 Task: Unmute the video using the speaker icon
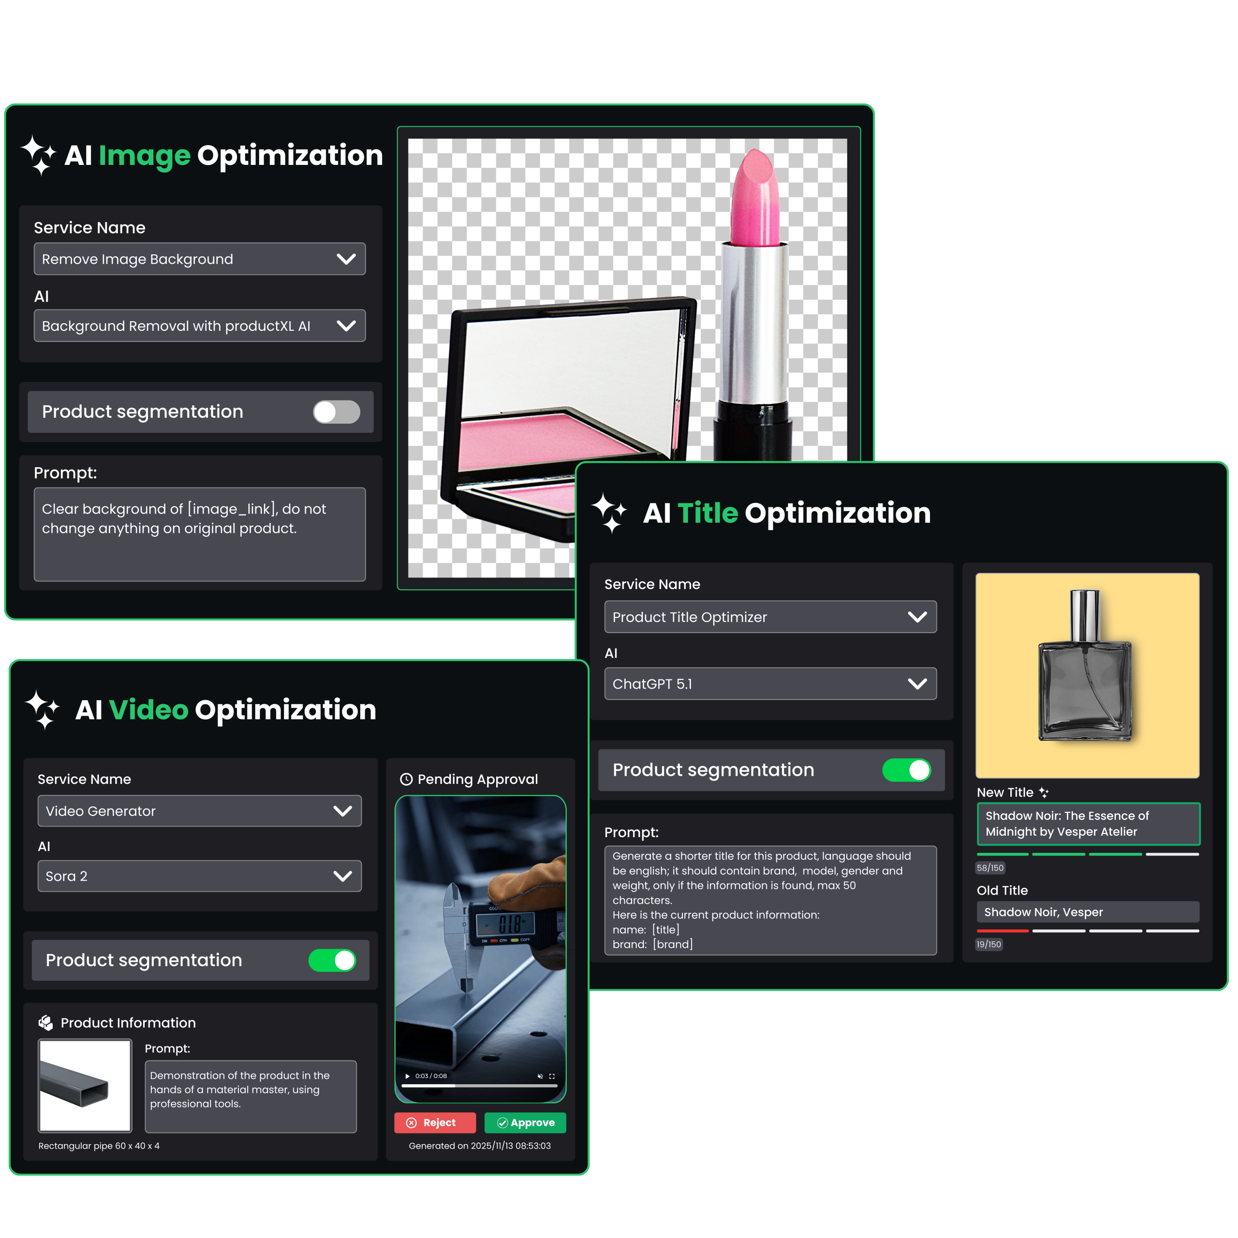point(540,1076)
